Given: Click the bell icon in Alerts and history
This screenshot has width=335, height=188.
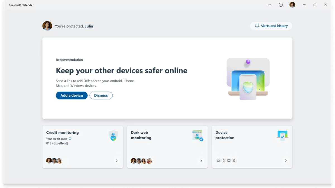Looking at the screenshot, I should 257,26.
